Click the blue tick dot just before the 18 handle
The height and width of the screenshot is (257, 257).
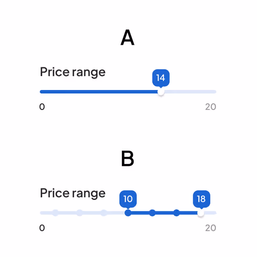pyautogui.click(x=176, y=213)
